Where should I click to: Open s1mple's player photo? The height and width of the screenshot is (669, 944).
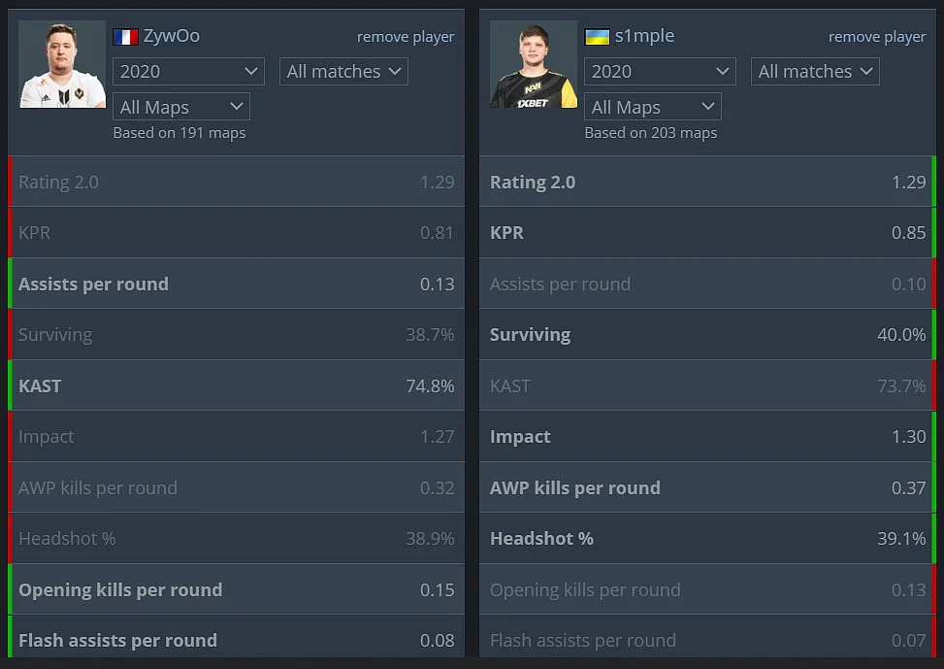pyautogui.click(x=534, y=64)
